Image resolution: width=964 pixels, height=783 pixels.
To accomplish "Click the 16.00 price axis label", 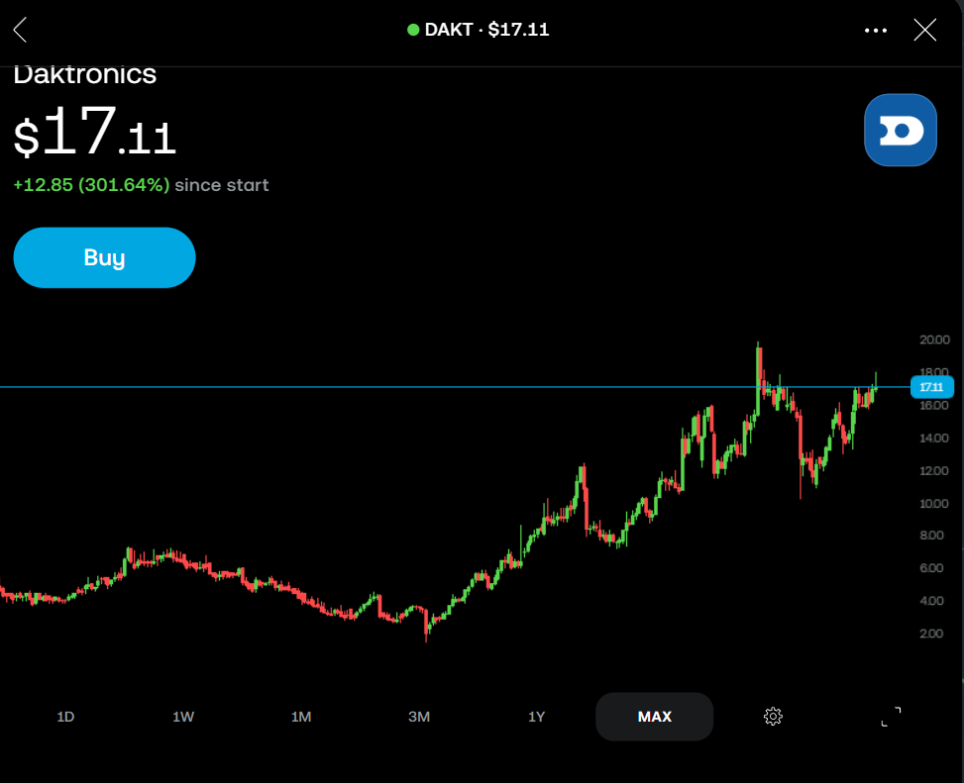I will pos(934,405).
